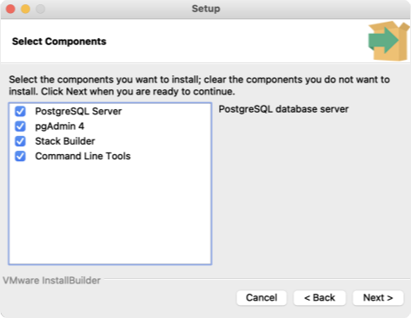Click Next to continue installation
The width and height of the screenshot is (411, 318).
378,297
